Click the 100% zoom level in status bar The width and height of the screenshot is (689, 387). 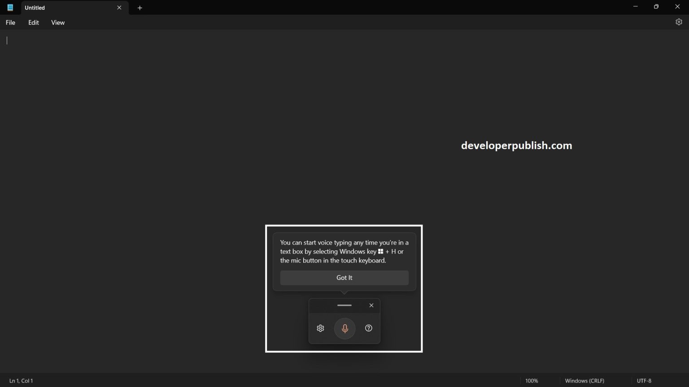point(532,381)
